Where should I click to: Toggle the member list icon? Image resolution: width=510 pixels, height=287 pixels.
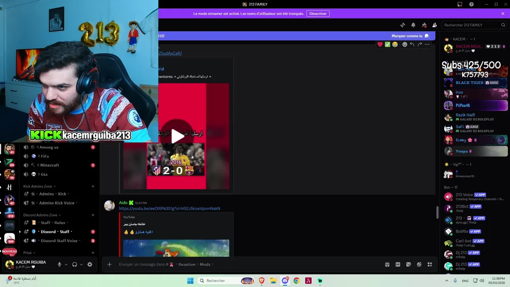click(434, 25)
